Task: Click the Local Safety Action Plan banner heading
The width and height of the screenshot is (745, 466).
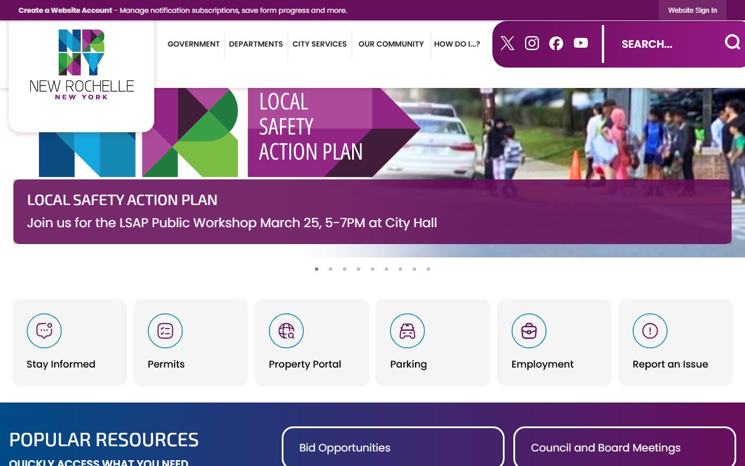Action: coord(122,200)
